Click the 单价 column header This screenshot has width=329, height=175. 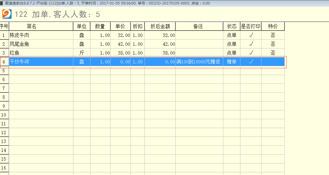(120, 27)
